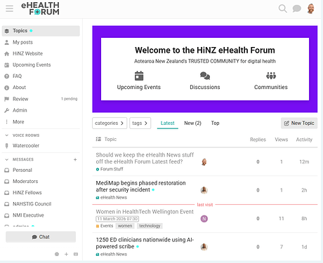This screenshot has height=263, width=323.
Task: Click the Chat button
Action: 41,237
